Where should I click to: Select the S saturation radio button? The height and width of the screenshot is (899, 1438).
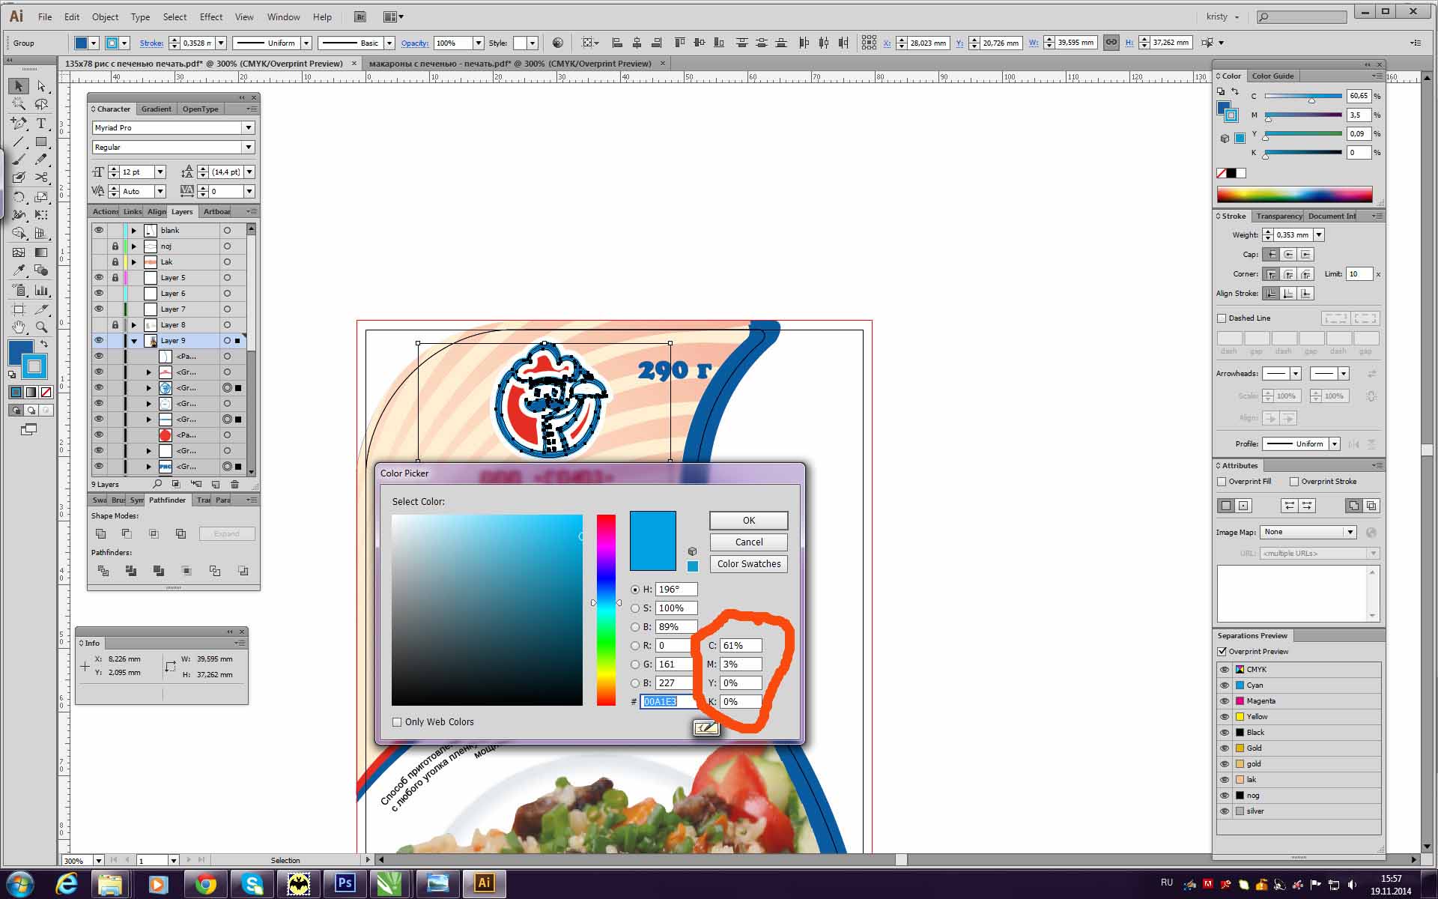click(635, 608)
